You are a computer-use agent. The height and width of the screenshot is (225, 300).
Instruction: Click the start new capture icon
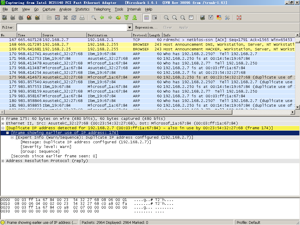coord(21,18)
